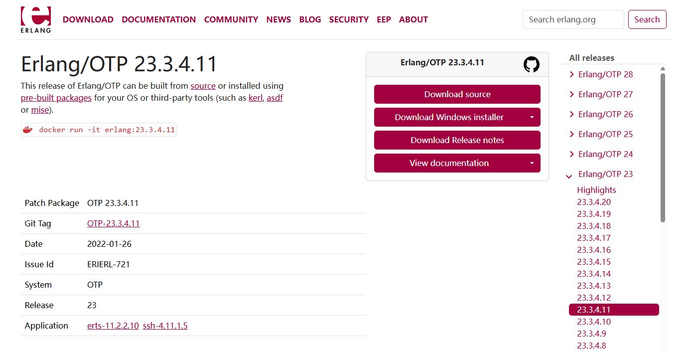Open the kerl link
This screenshot has height=354, width=691.
point(256,98)
